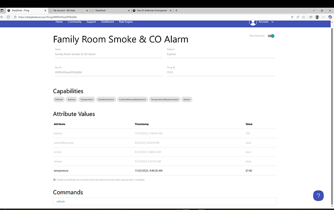This screenshot has height=210, width=334.
Task: Click the refresh command link
Action: [x=61, y=201]
